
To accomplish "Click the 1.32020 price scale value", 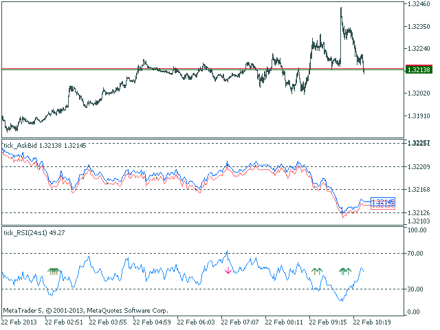I will point(419,93).
